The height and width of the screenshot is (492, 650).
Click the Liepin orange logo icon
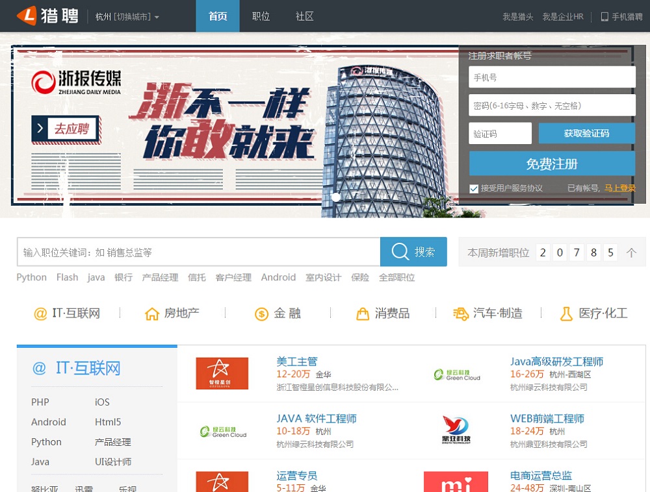[27, 16]
